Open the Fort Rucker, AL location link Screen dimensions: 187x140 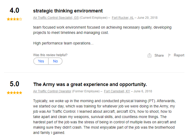[123, 18]
